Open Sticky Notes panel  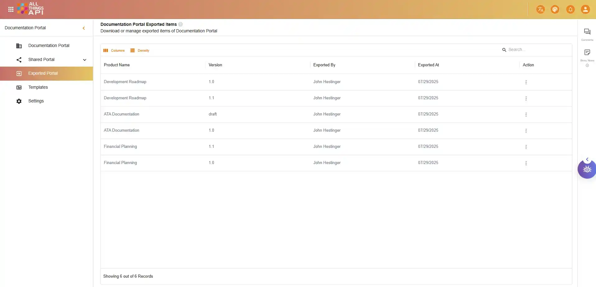(587, 53)
